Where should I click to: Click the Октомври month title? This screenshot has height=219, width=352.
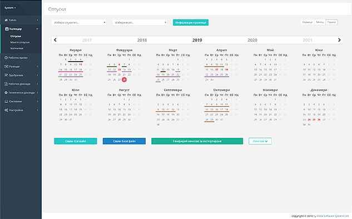(x=221, y=90)
